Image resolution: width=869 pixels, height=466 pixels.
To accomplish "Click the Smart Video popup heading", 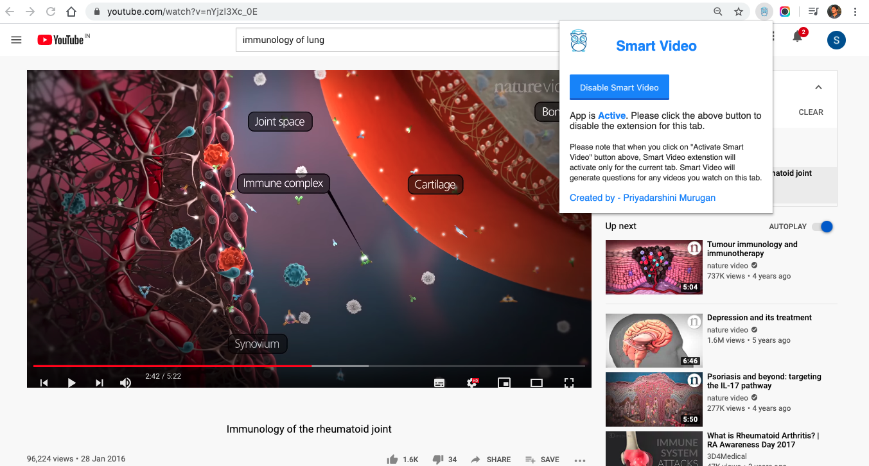I will pos(656,46).
